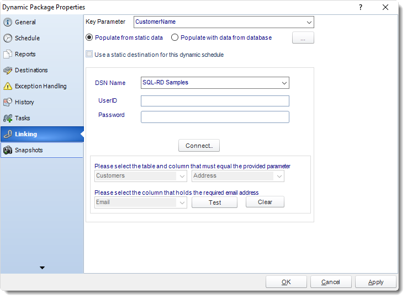Click the Cancel button

click(331, 282)
